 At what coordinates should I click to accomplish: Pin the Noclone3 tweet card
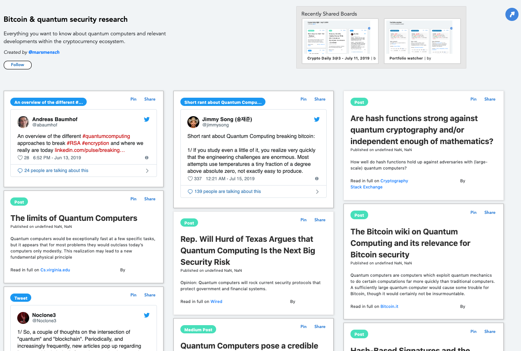(x=134, y=295)
